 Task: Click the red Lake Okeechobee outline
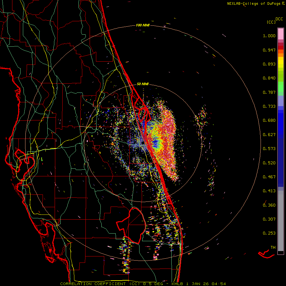pos(131,225)
